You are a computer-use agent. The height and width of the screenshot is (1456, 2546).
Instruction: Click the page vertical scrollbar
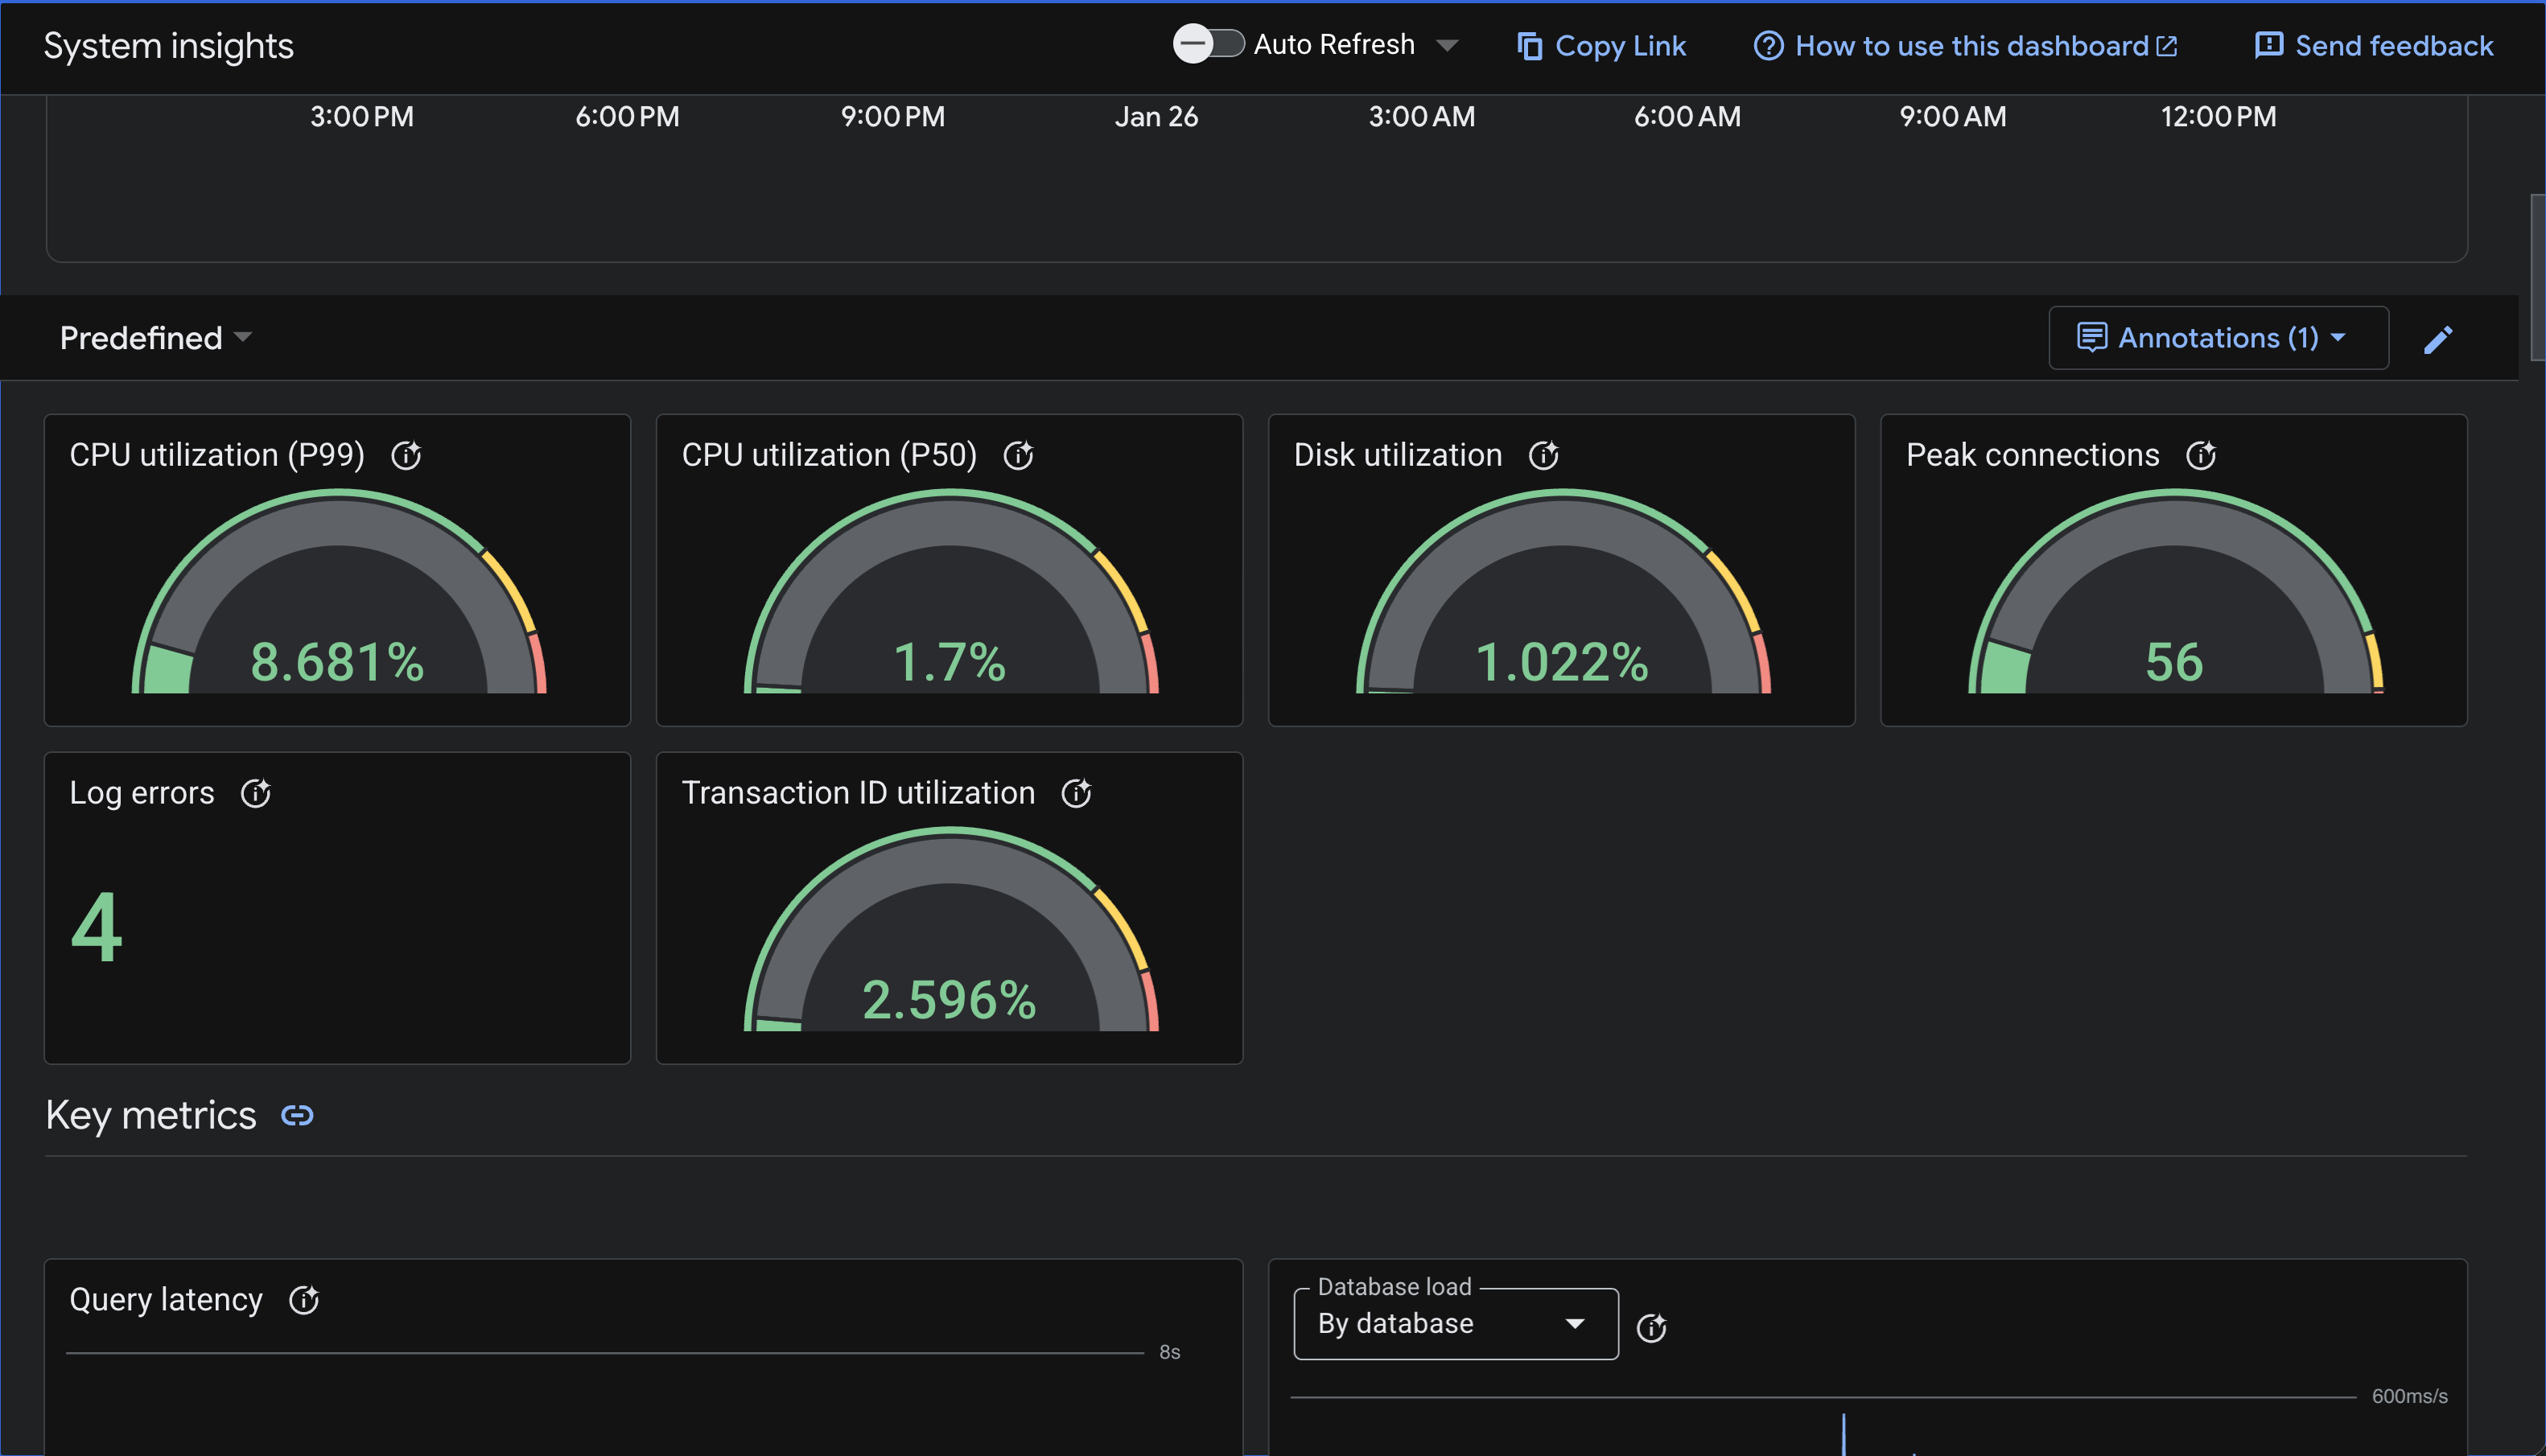(x=2536, y=278)
